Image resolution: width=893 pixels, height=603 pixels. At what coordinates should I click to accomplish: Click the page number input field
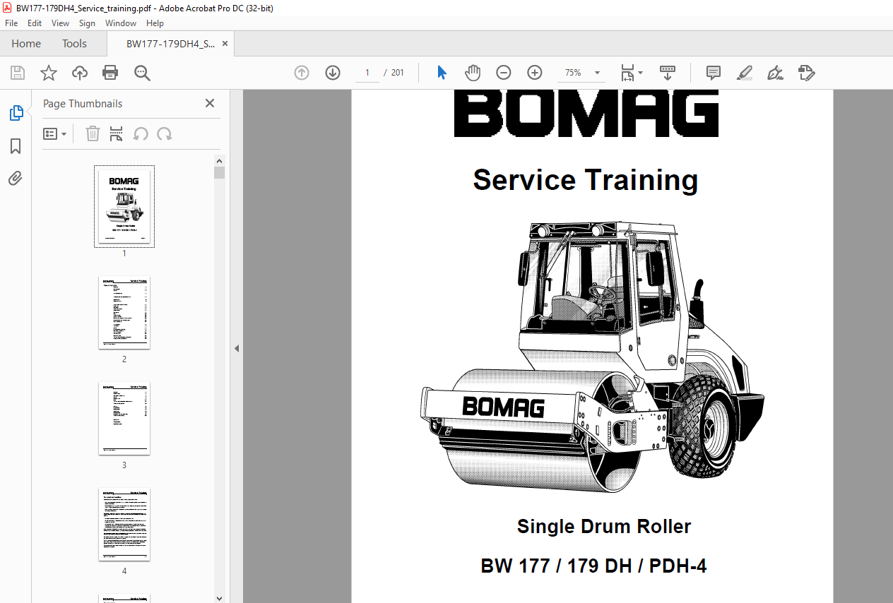click(367, 73)
